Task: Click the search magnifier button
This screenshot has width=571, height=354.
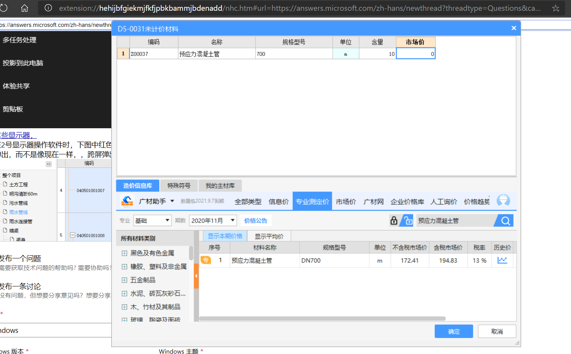Action: tap(505, 220)
